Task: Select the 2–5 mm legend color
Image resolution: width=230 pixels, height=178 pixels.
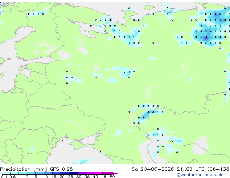Action: [31, 173]
